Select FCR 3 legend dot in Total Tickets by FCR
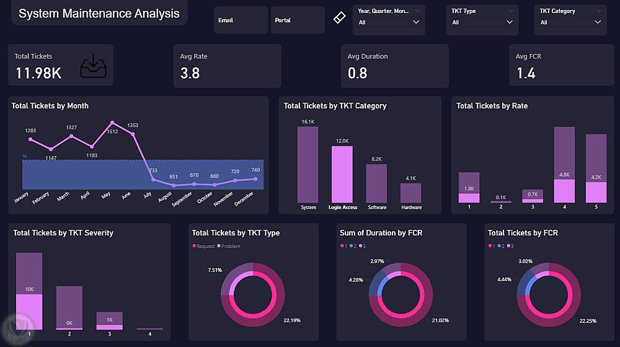 pyautogui.click(x=508, y=246)
